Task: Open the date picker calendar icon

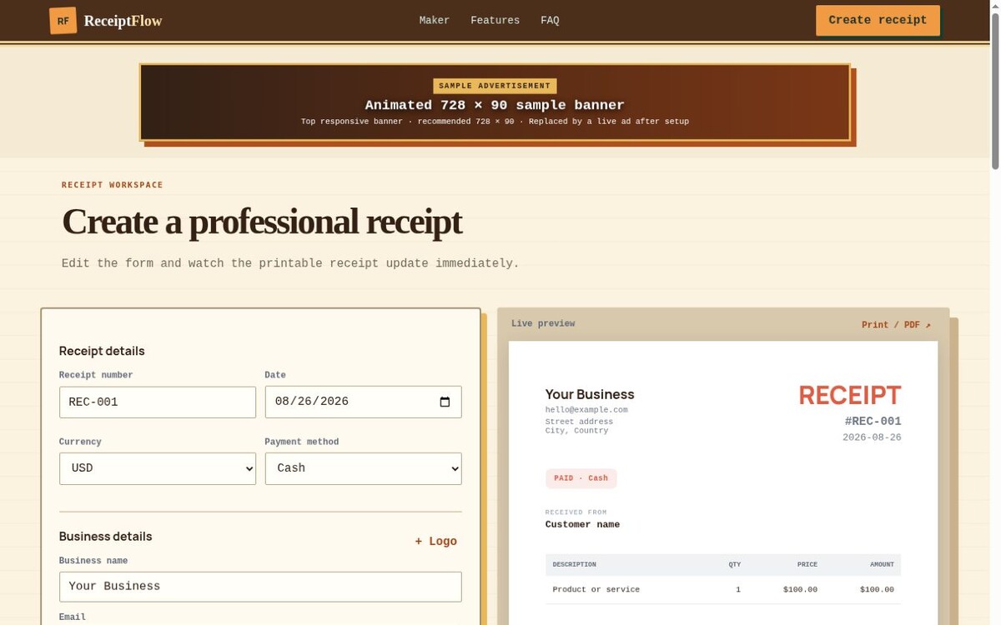Action: point(445,402)
